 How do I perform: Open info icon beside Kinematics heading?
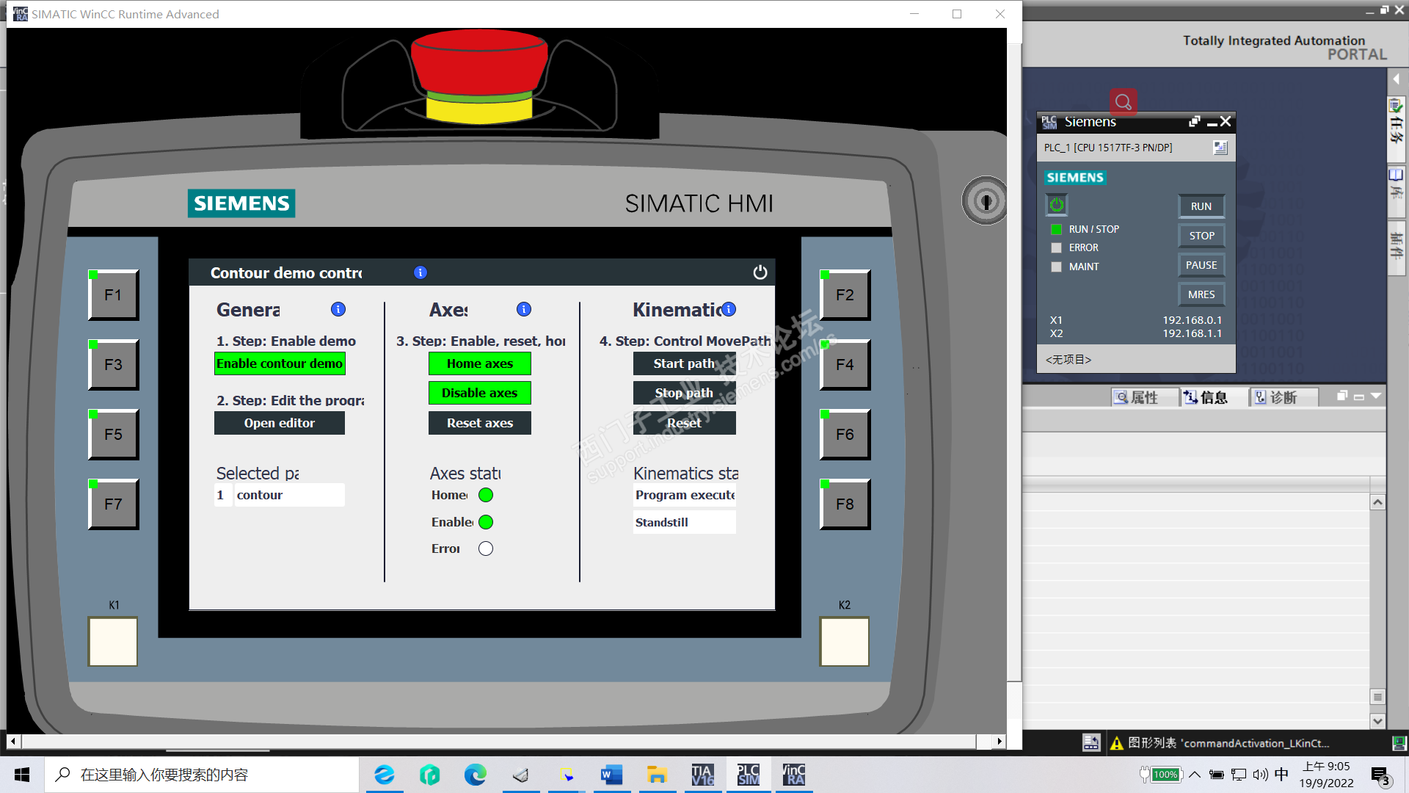click(729, 309)
